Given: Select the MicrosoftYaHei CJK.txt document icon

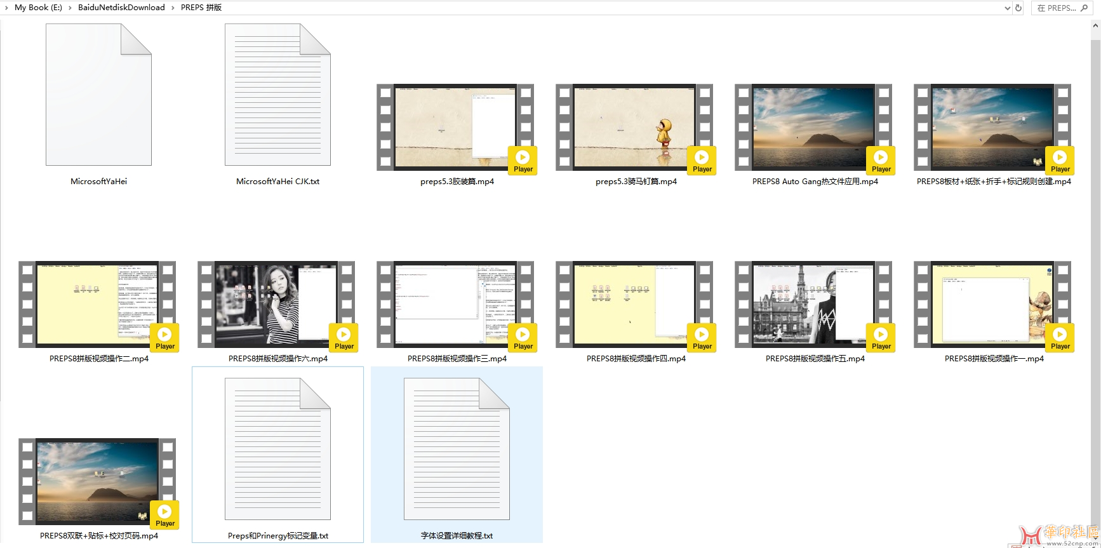Looking at the screenshot, I should [277, 95].
